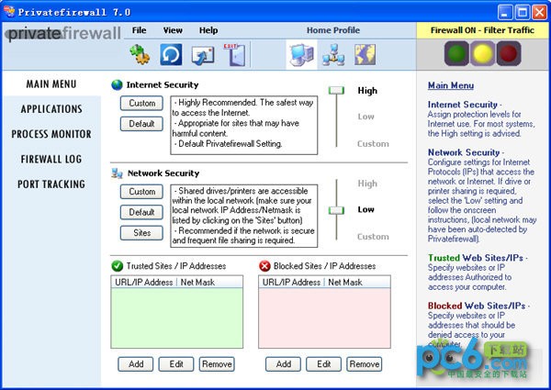Click the Internet Security description text box
551x390 pixels.
coord(244,126)
